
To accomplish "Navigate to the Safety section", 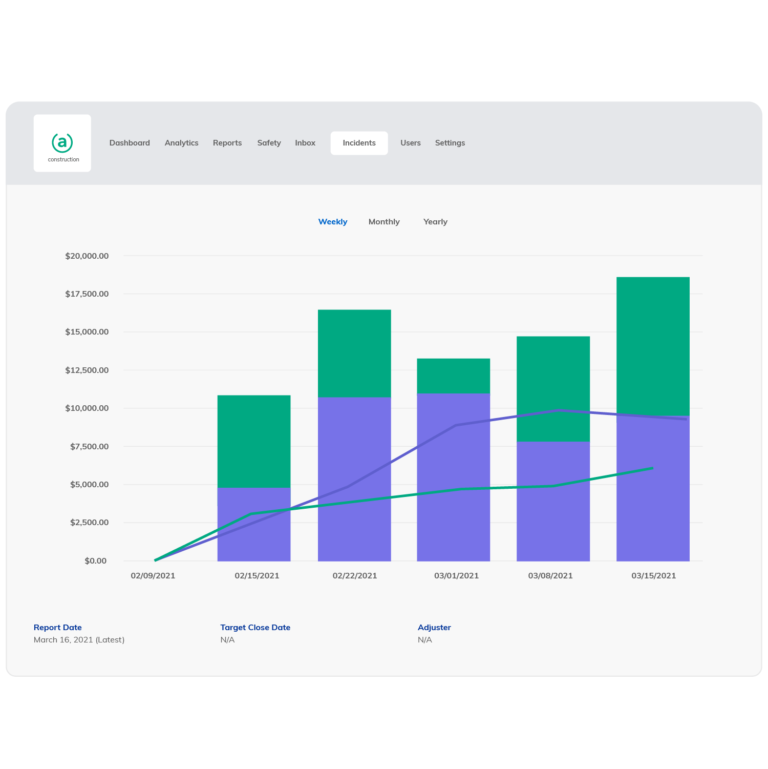I will (x=269, y=143).
